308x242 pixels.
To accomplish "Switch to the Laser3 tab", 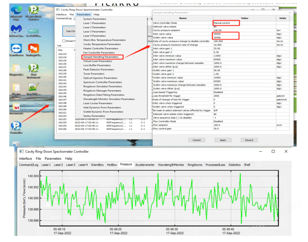I will 70,165.
